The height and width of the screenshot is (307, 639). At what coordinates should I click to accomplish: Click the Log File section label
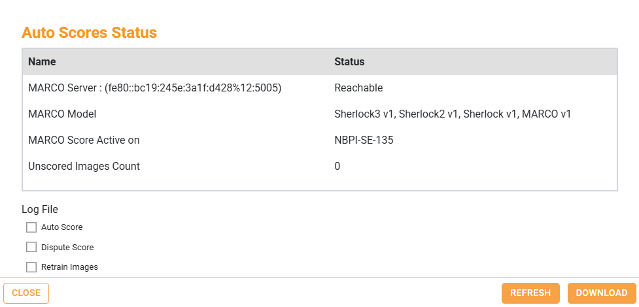[x=40, y=209]
